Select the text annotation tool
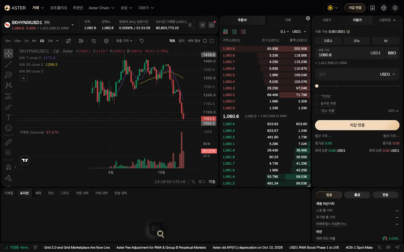Screen dimensions: 404x252 (x=8, y=117)
